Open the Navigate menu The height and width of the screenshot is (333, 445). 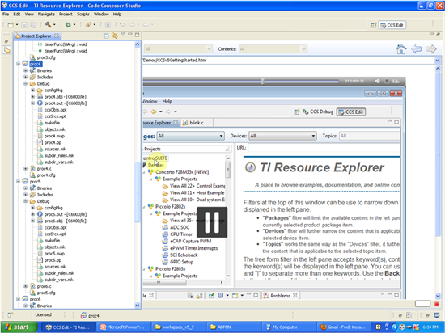point(46,15)
